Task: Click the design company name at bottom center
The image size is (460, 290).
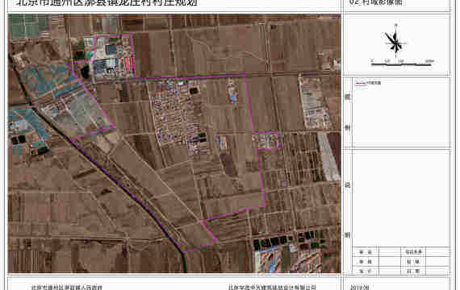Action: click(x=273, y=288)
